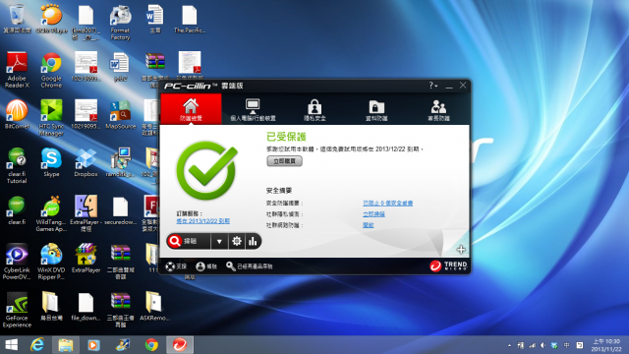Image resolution: width=629 pixels, height=354 pixels.
Task: Select CyberLink PowerDVD desktop icon
Action: click(x=17, y=262)
